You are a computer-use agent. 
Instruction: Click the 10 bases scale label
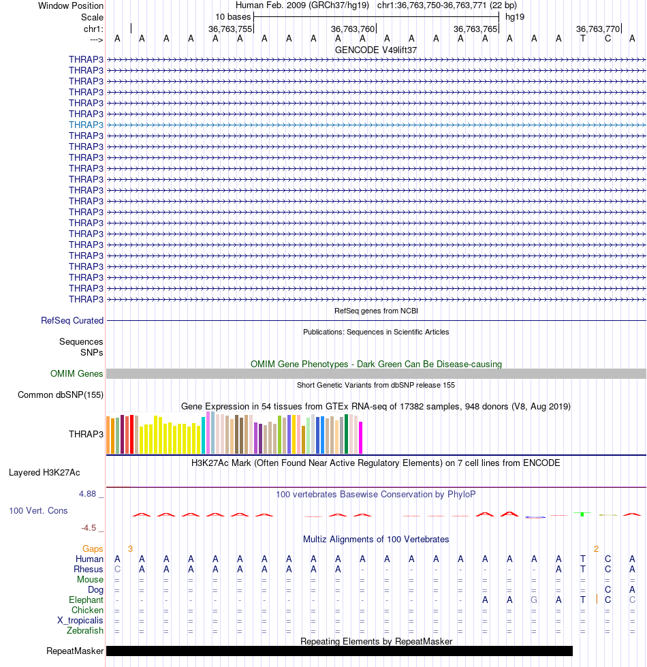[x=233, y=16]
